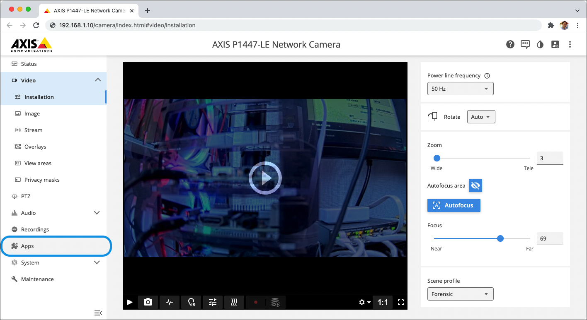Viewport: 587px width, 320px height.
Task: Enter fullscreen video mode
Action: pyautogui.click(x=401, y=302)
